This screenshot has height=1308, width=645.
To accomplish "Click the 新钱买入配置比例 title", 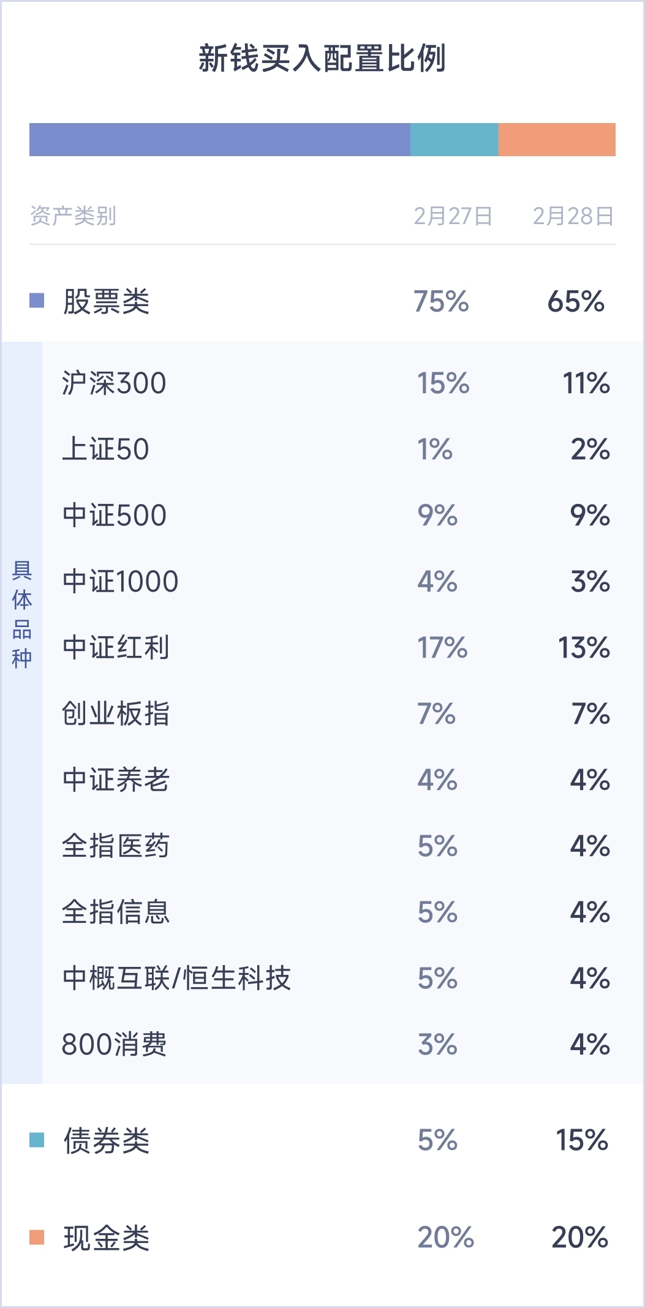I will tap(322, 59).
